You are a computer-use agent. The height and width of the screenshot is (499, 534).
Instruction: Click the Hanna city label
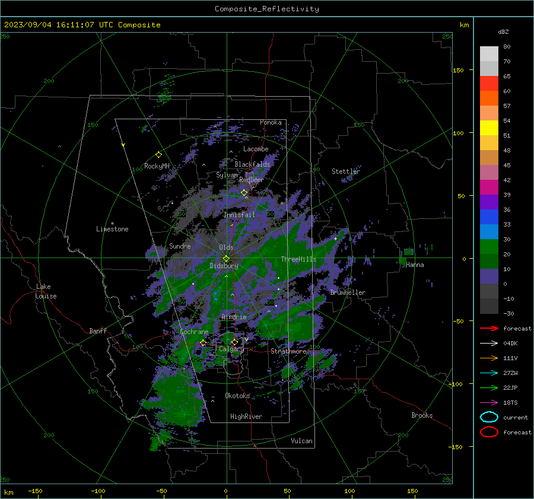[415, 265]
